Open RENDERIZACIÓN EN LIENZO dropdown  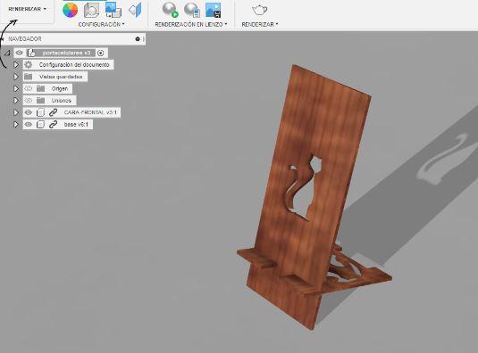click(191, 24)
